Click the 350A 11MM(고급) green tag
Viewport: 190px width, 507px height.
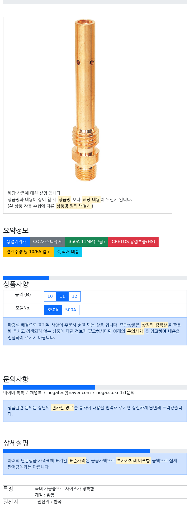(87, 242)
